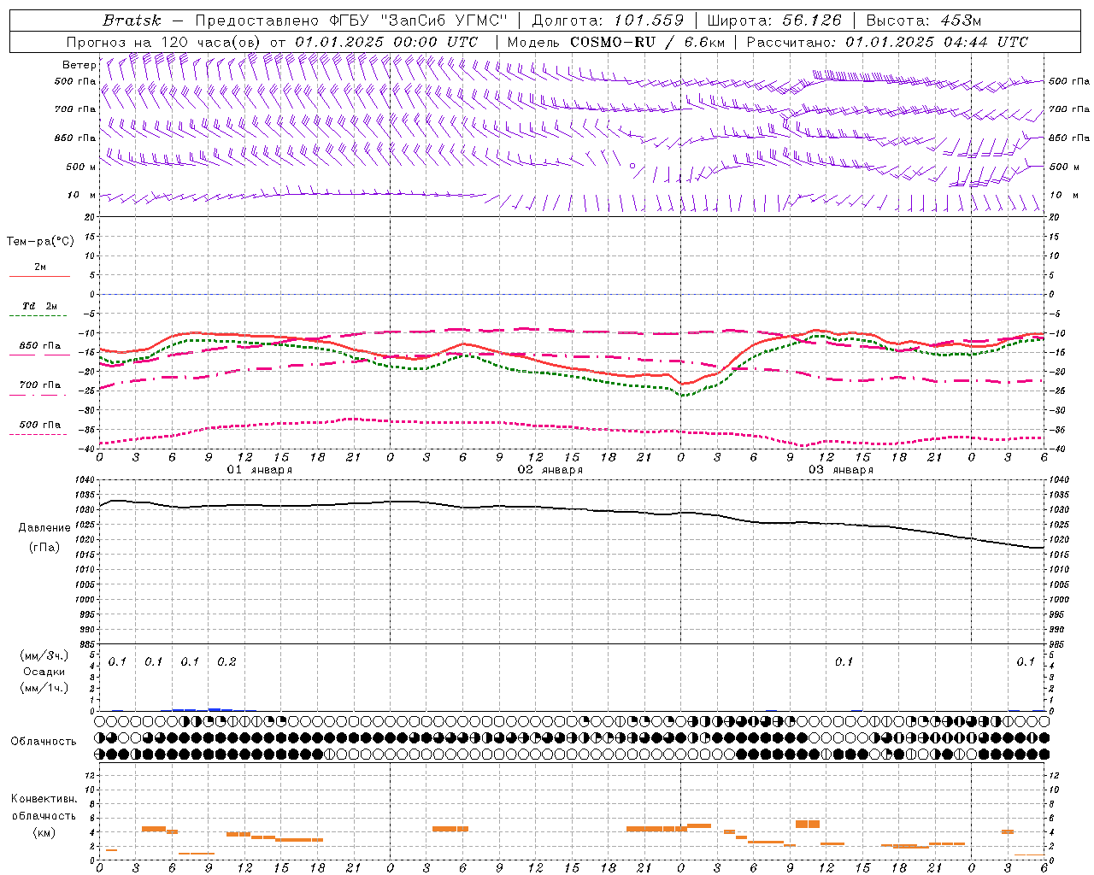Click the Рассчитано: 01.01.2025 04:44 UTC timestamp
Image resolution: width=1094 pixels, height=875 pixels.
[x=887, y=42]
